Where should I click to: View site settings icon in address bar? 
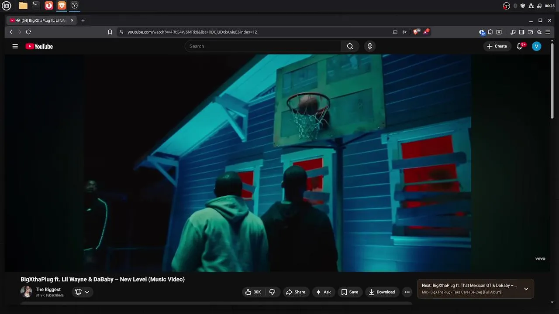(121, 32)
